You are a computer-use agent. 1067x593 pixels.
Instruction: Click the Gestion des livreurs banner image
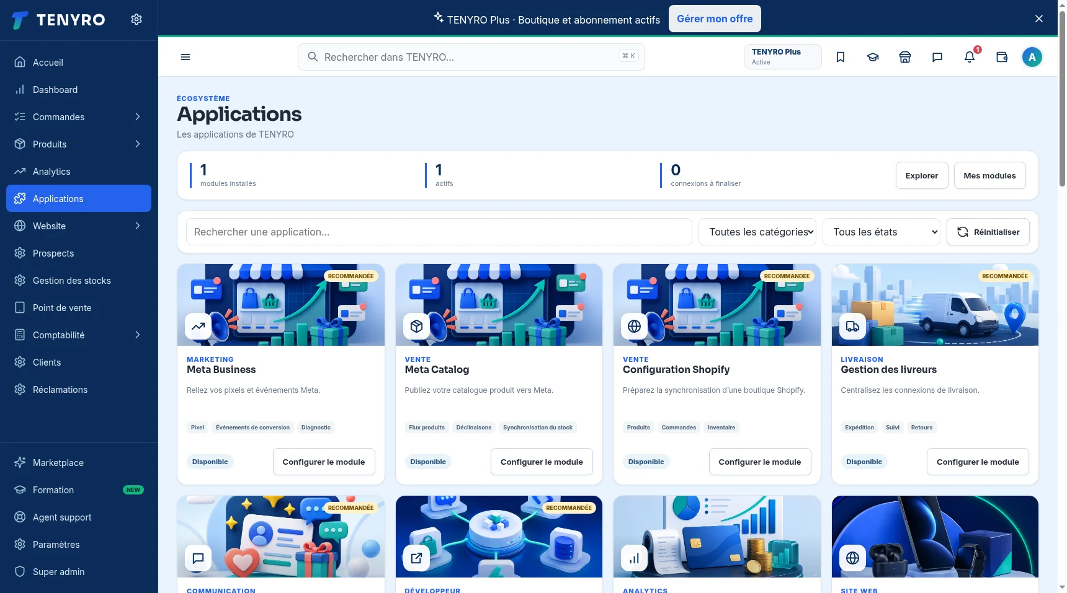[x=935, y=305]
